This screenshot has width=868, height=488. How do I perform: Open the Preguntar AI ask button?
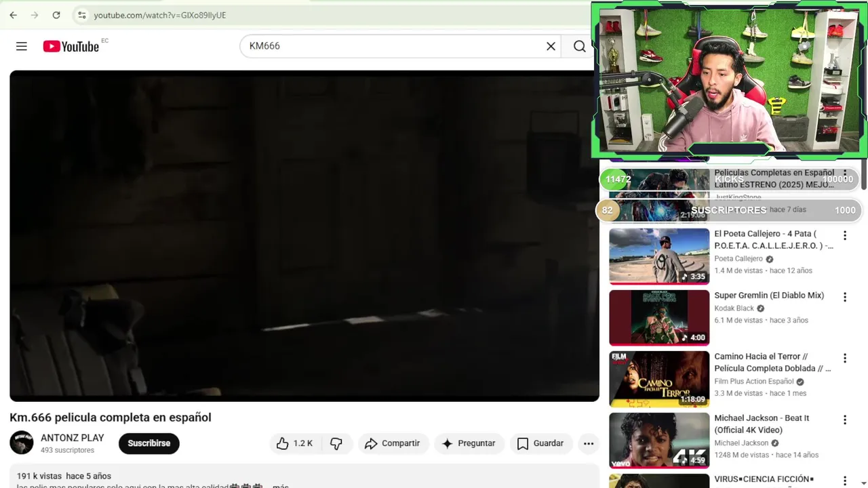tap(469, 443)
